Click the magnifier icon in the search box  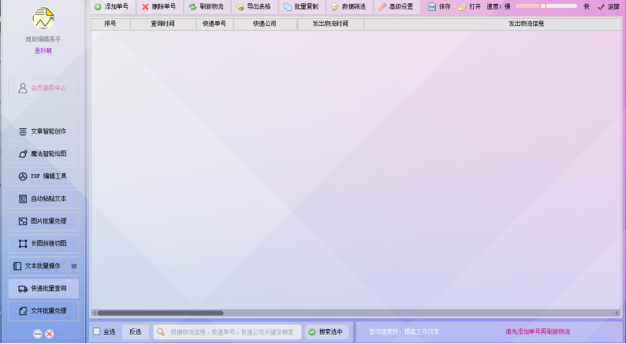(161, 331)
